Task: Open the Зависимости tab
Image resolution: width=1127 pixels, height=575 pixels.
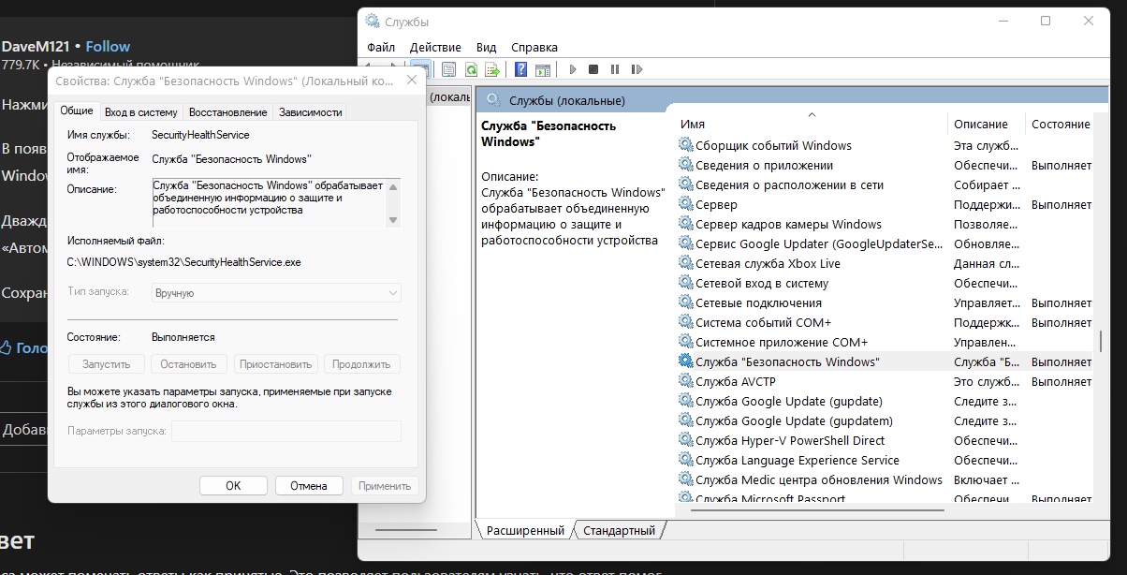Action: [310, 111]
